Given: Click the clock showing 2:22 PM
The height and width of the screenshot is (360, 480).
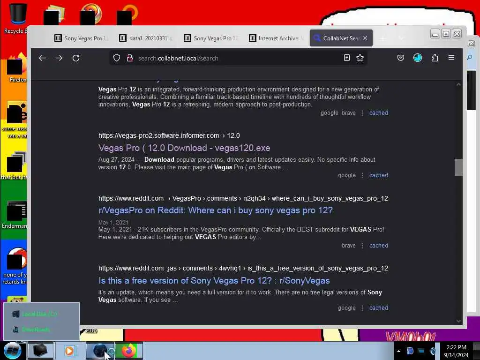Looking at the screenshot, I should pos(456,351).
